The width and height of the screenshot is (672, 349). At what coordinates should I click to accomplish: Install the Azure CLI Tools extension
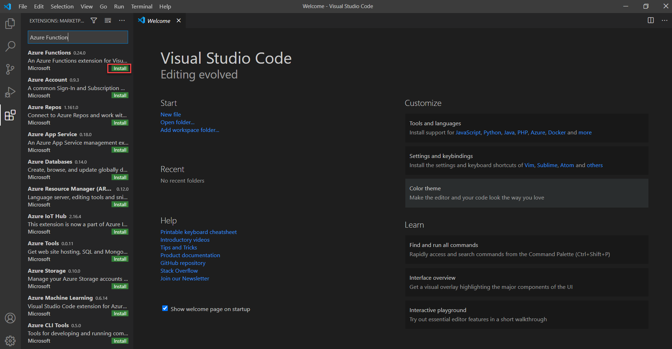tap(120, 341)
